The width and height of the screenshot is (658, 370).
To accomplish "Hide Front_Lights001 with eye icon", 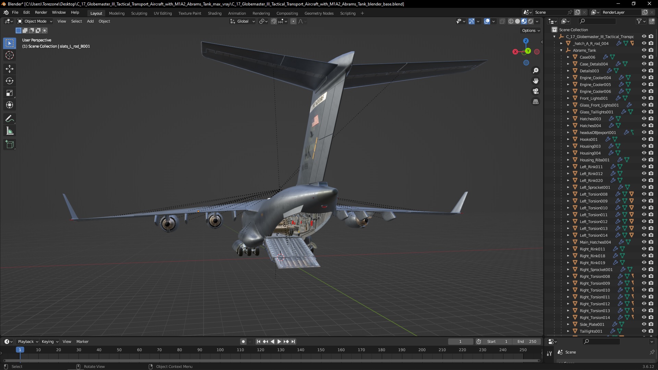I will [644, 98].
